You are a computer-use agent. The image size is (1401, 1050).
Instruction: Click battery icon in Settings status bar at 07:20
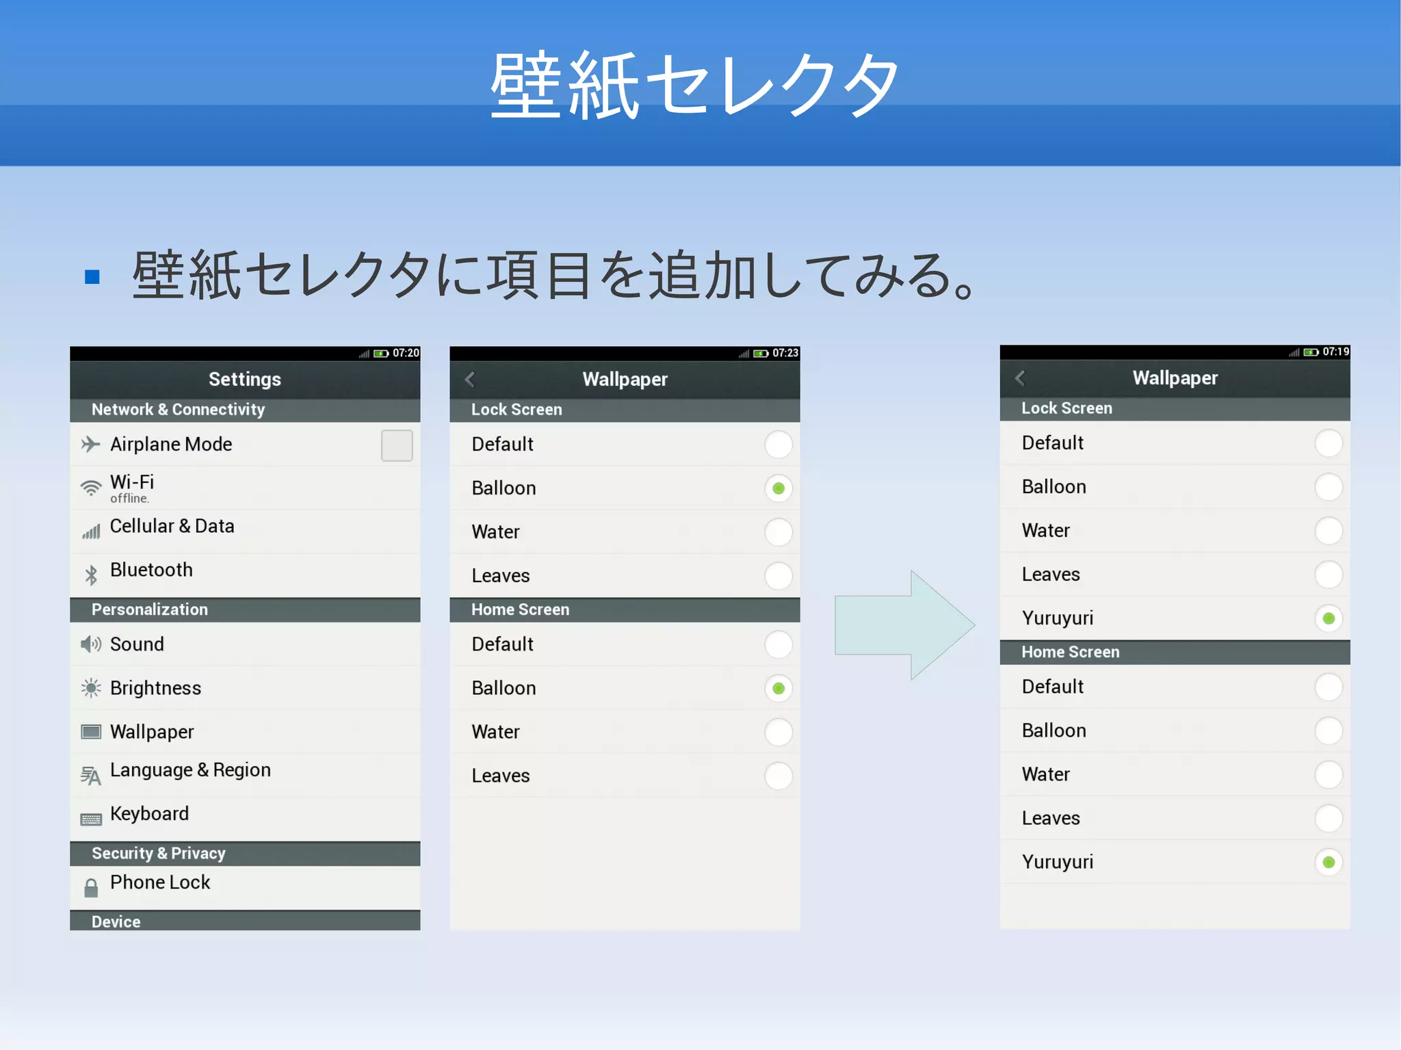tap(381, 354)
